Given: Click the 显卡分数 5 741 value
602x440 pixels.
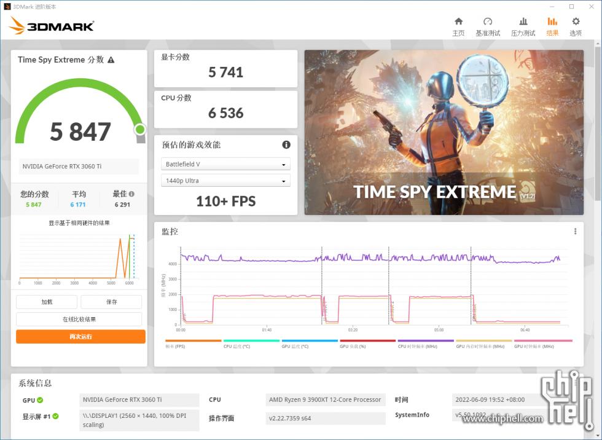Looking at the screenshot, I should click(226, 72).
